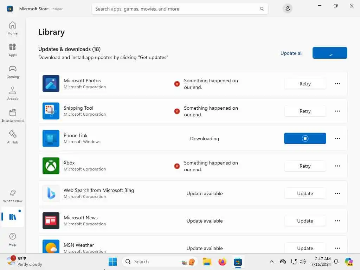Click the Snipping Tool app icon
The height and width of the screenshot is (270, 360).
click(x=51, y=111)
